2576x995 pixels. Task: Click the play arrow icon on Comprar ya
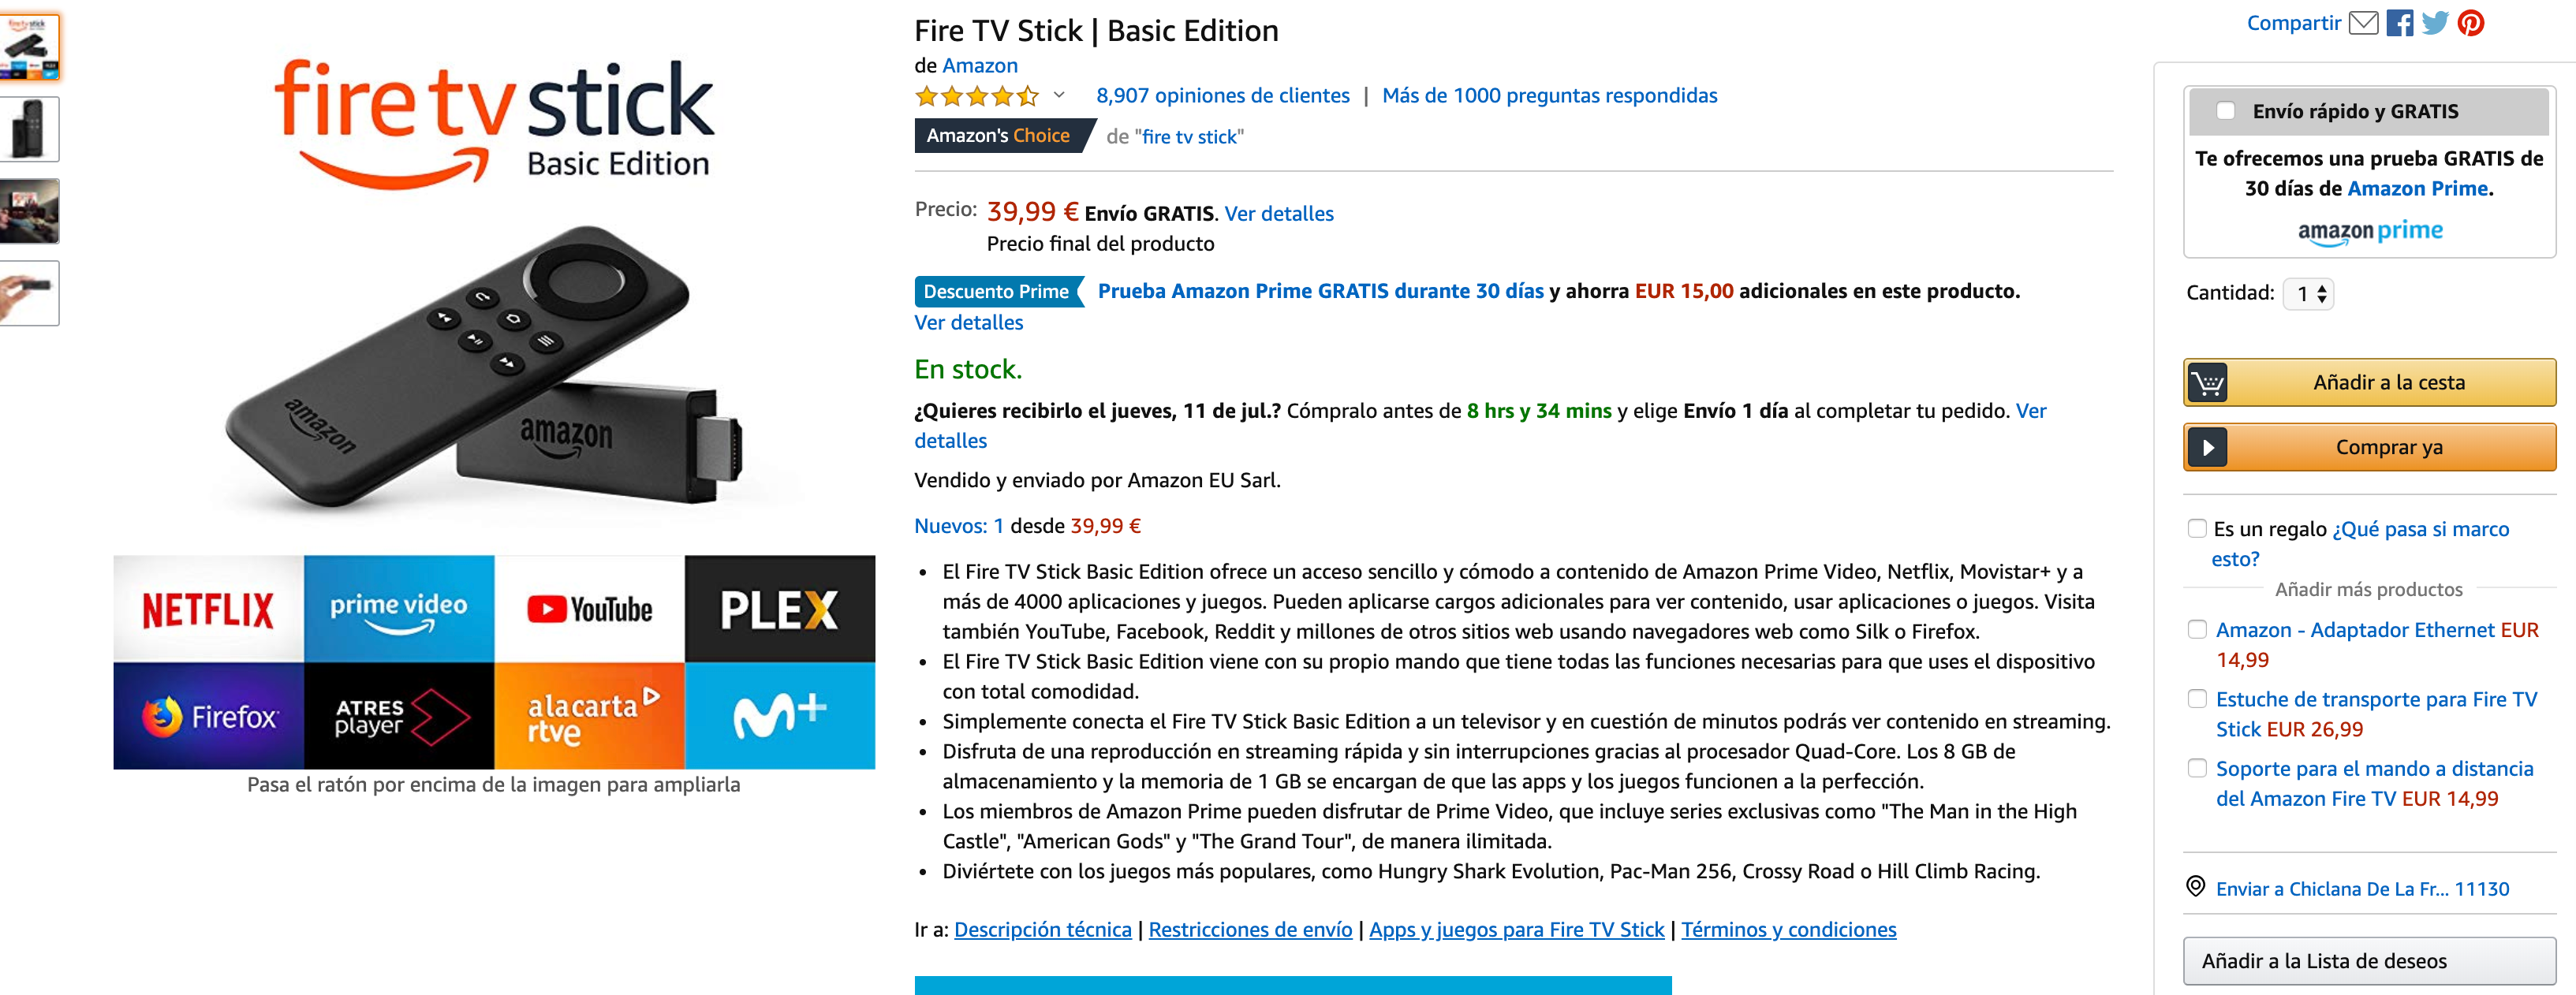[x=2207, y=447]
